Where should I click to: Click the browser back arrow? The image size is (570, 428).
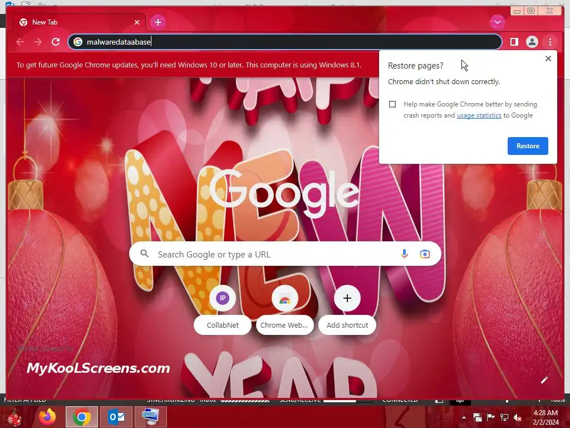(20, 42)
